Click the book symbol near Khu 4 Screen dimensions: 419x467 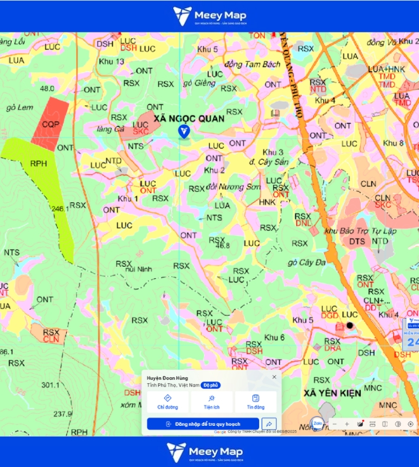click(x=275, y=113)
